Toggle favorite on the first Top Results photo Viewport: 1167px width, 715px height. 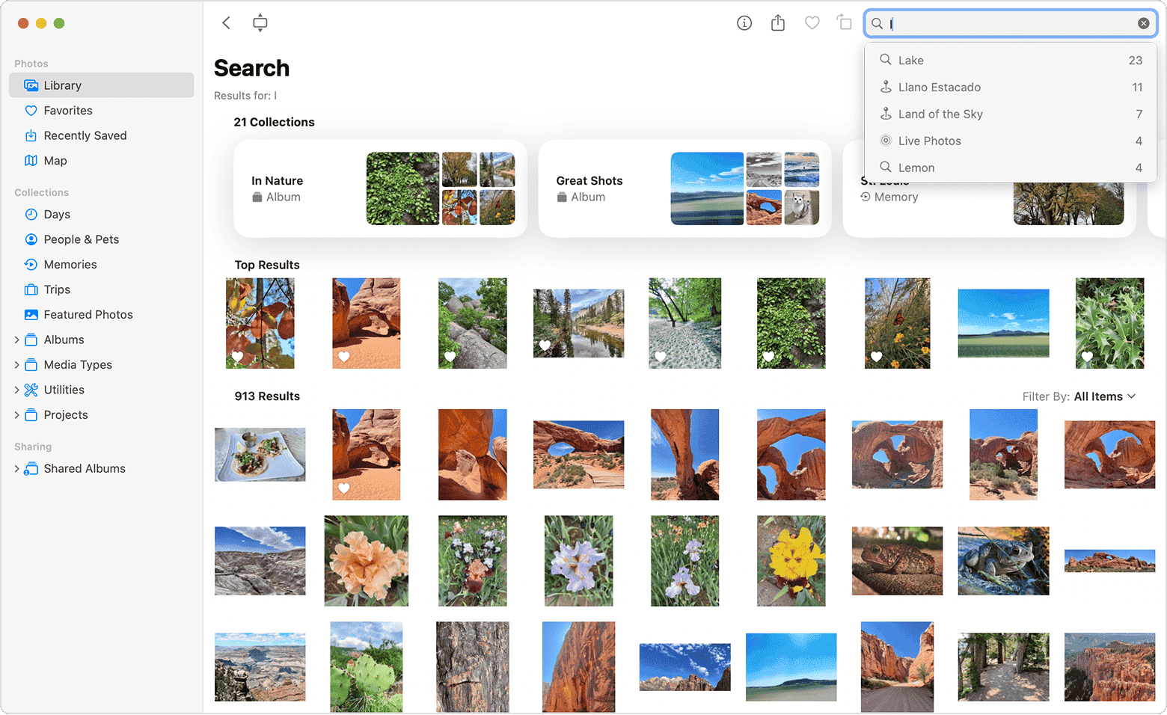click(x=237, y=357)
